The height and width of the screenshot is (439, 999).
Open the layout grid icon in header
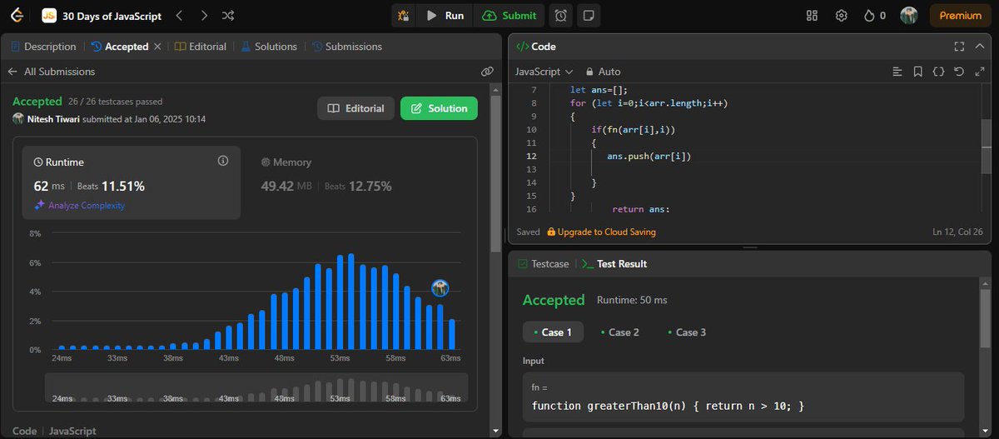click(813, 15)
